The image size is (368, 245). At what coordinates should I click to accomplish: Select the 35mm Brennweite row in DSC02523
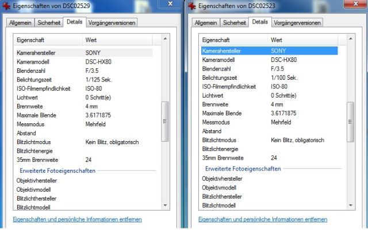[270, 158]
